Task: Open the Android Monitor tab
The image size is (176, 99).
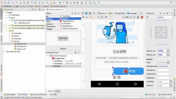Action: pyautogui.click(x=38, y=95)
